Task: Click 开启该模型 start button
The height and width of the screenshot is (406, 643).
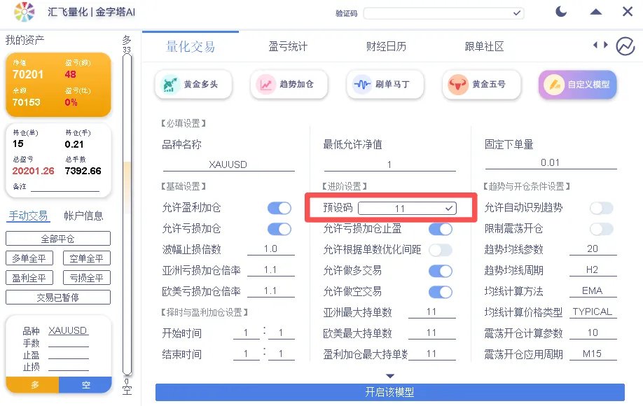Action: [x=390, y=393]
